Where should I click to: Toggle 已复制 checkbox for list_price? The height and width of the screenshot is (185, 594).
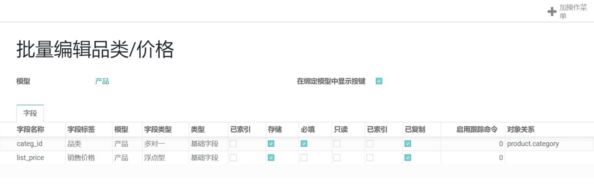pyautogui.click(x=408, y=158)
